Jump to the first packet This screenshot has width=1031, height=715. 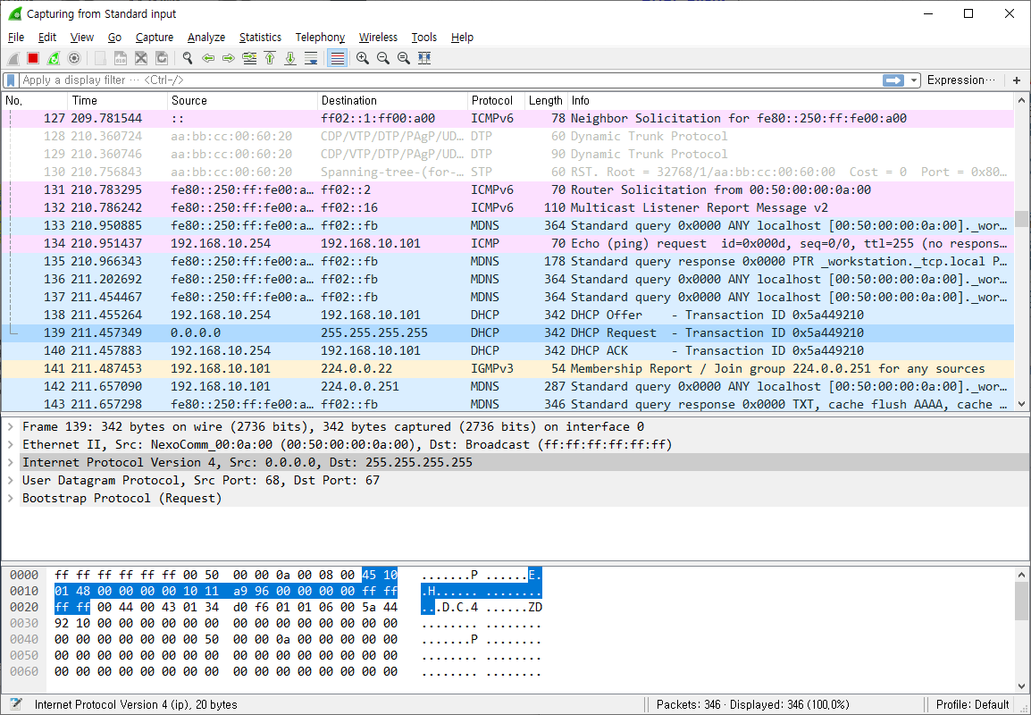point(270,59)
